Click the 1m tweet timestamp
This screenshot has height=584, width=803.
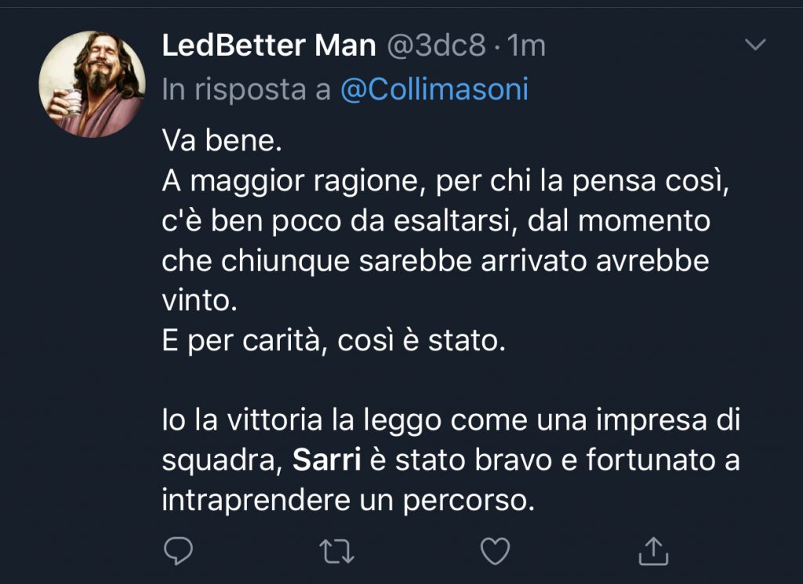click(x=526, y=46)
